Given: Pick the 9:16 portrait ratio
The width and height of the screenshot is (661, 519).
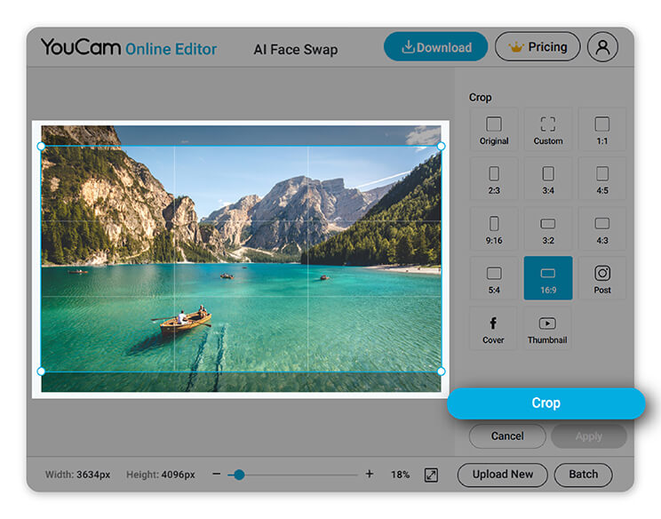Looking at the screenshot, I should pos(494,229).
